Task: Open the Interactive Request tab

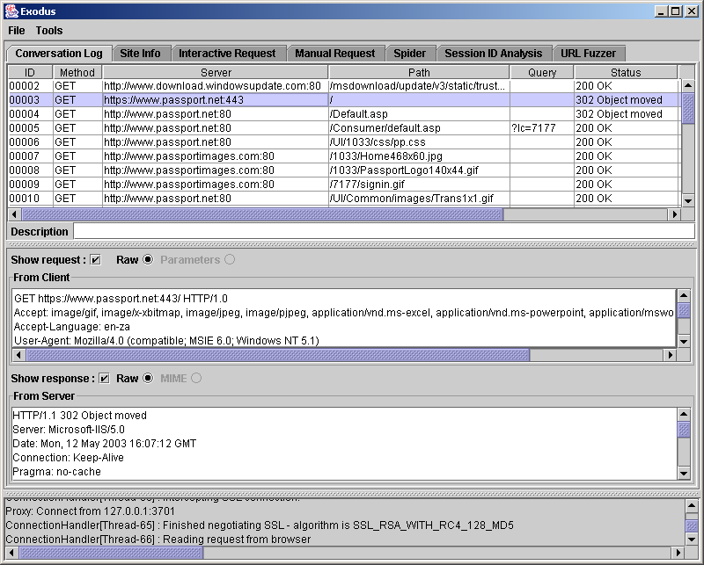Action: coord(228,54)
